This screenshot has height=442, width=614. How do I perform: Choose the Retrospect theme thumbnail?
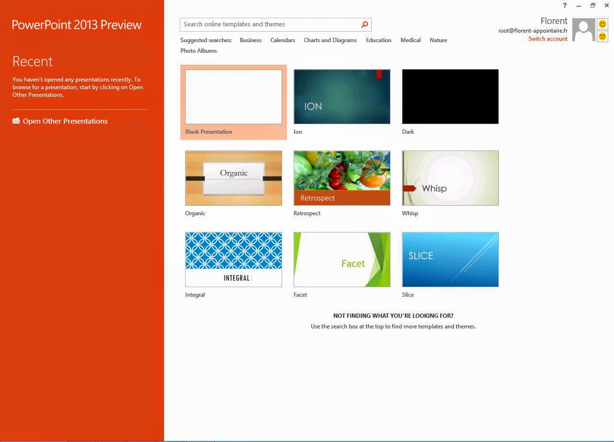342,178
